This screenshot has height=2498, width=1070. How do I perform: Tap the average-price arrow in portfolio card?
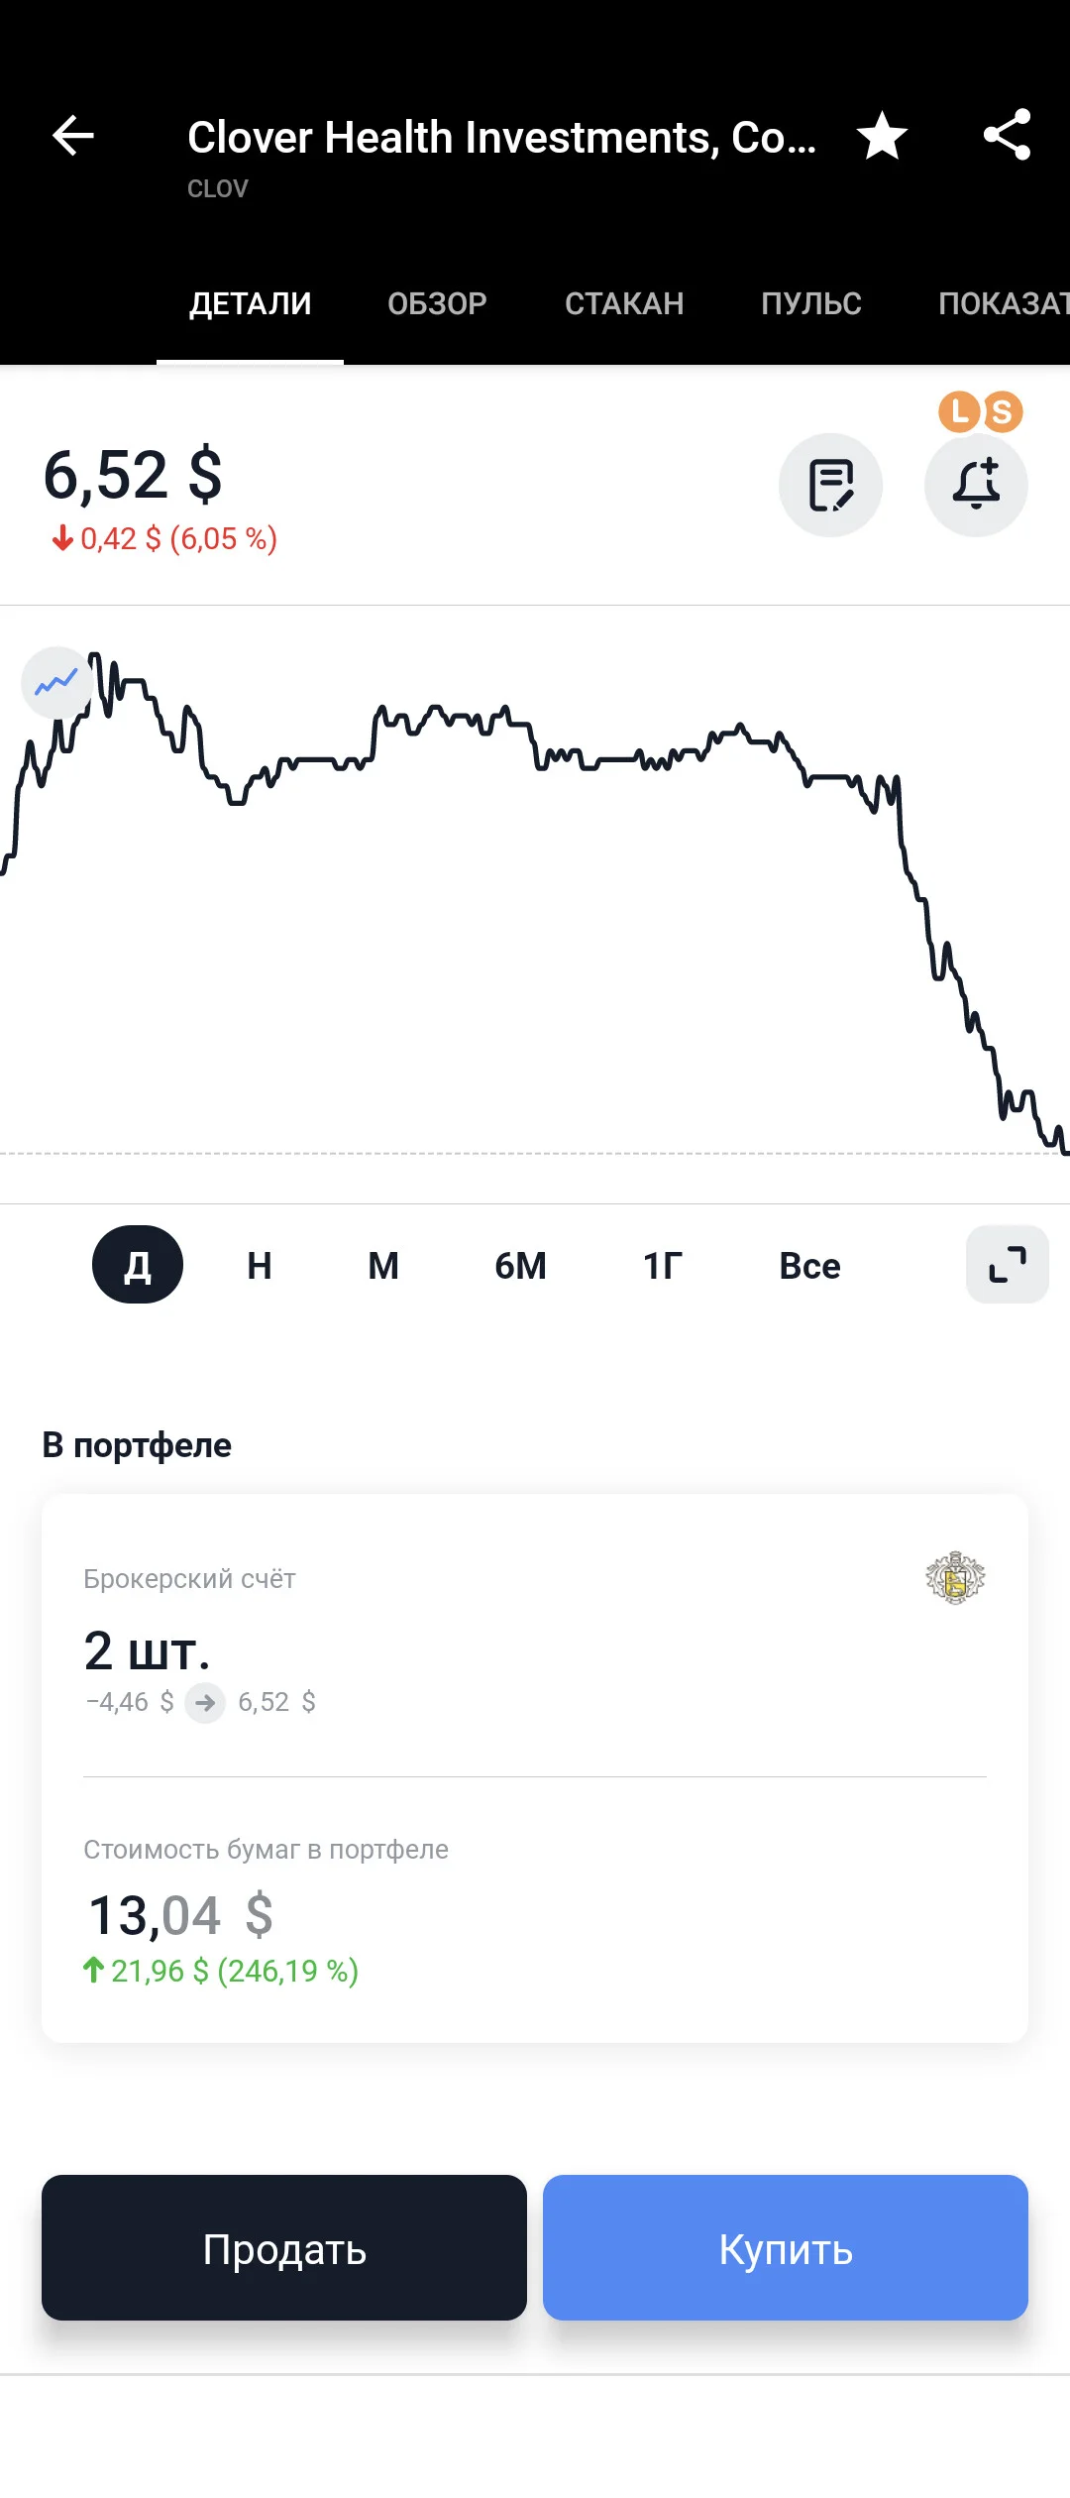[205, 1703]
